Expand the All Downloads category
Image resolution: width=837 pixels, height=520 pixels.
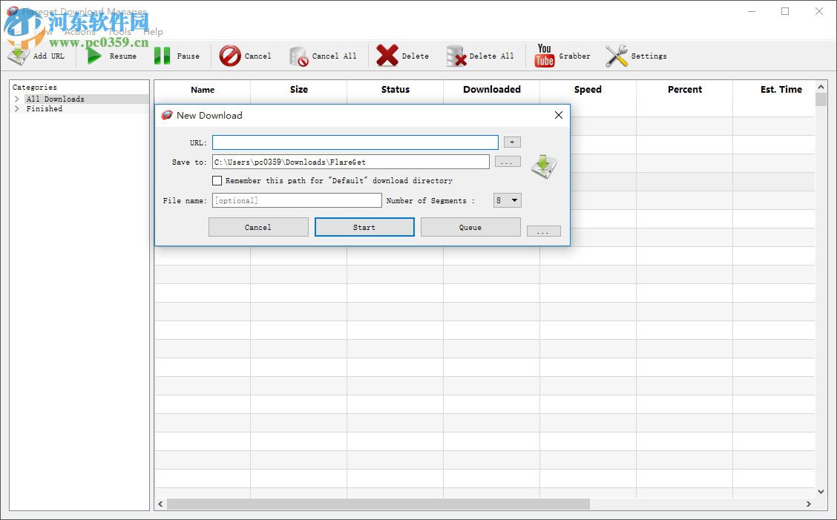click(17, 99)
